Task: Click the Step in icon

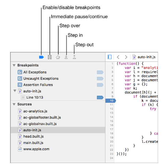Action: click(66, 57)
